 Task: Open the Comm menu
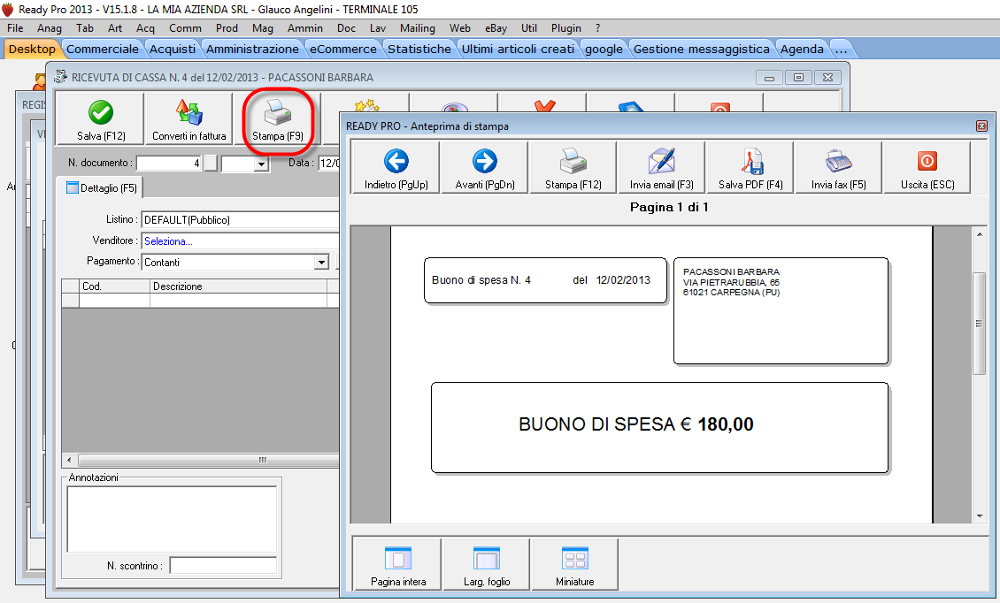(185, 28)
